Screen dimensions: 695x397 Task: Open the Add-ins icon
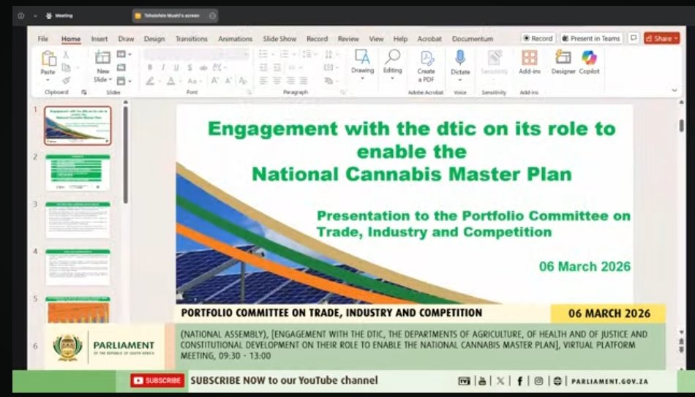[x=529, y=58]
